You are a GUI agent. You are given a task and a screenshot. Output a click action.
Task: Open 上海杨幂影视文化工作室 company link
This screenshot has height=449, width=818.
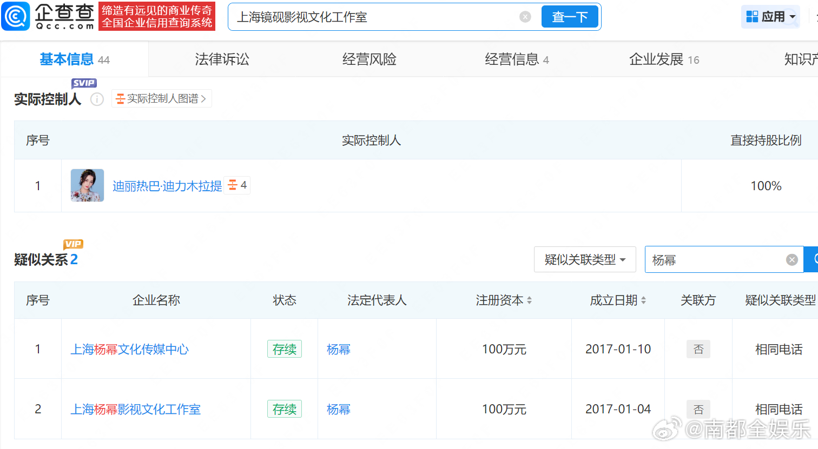tap(136, 410)
